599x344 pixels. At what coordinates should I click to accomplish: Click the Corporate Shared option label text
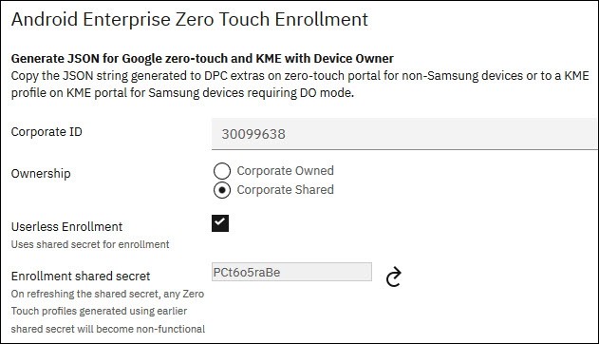pyautogui.click(x=285, y=190)
